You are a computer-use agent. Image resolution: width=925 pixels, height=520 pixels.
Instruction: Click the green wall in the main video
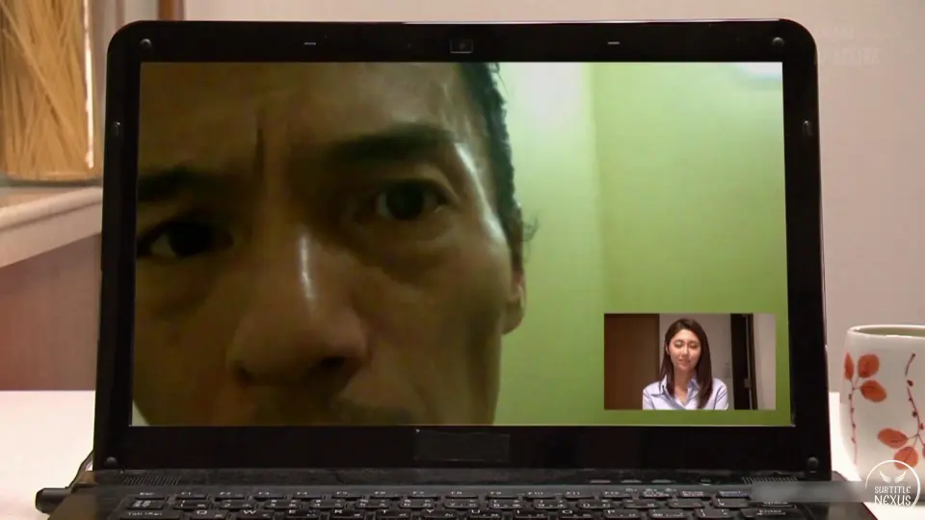655,193
